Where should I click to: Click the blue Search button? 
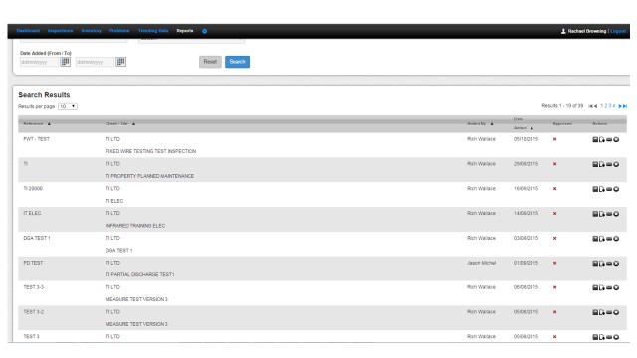coord(237,62)
